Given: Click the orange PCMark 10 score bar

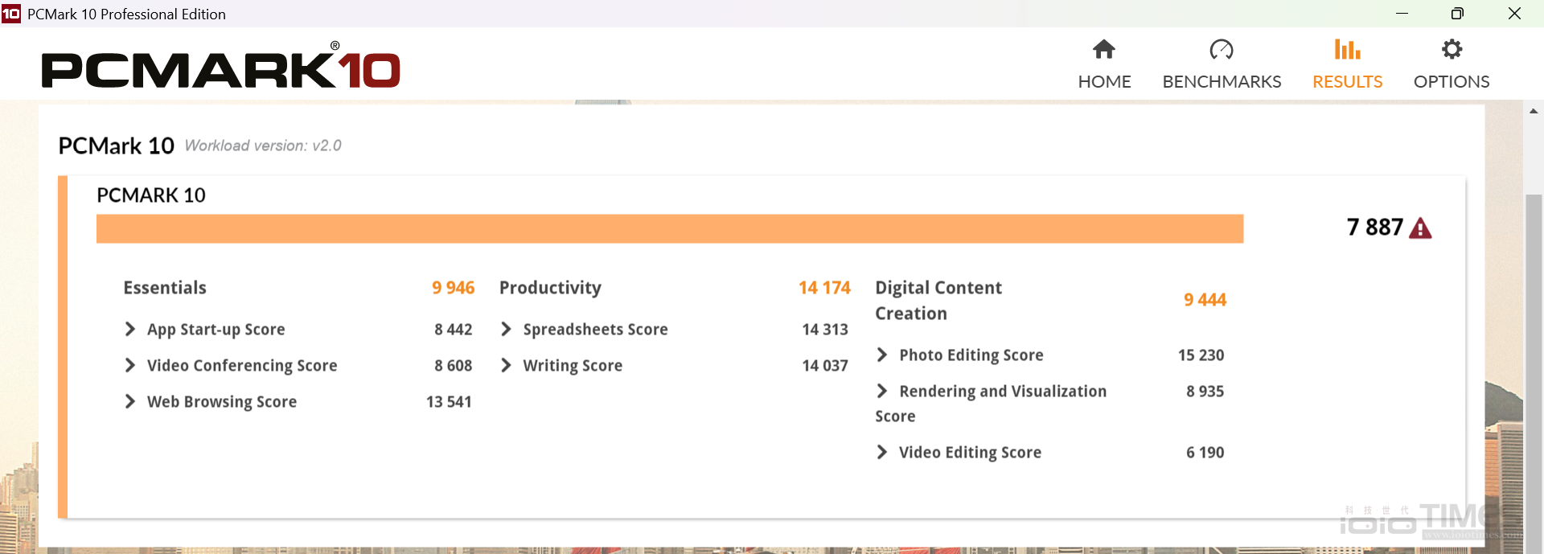Looking at the screenshot, I should (x=670, y=228).
